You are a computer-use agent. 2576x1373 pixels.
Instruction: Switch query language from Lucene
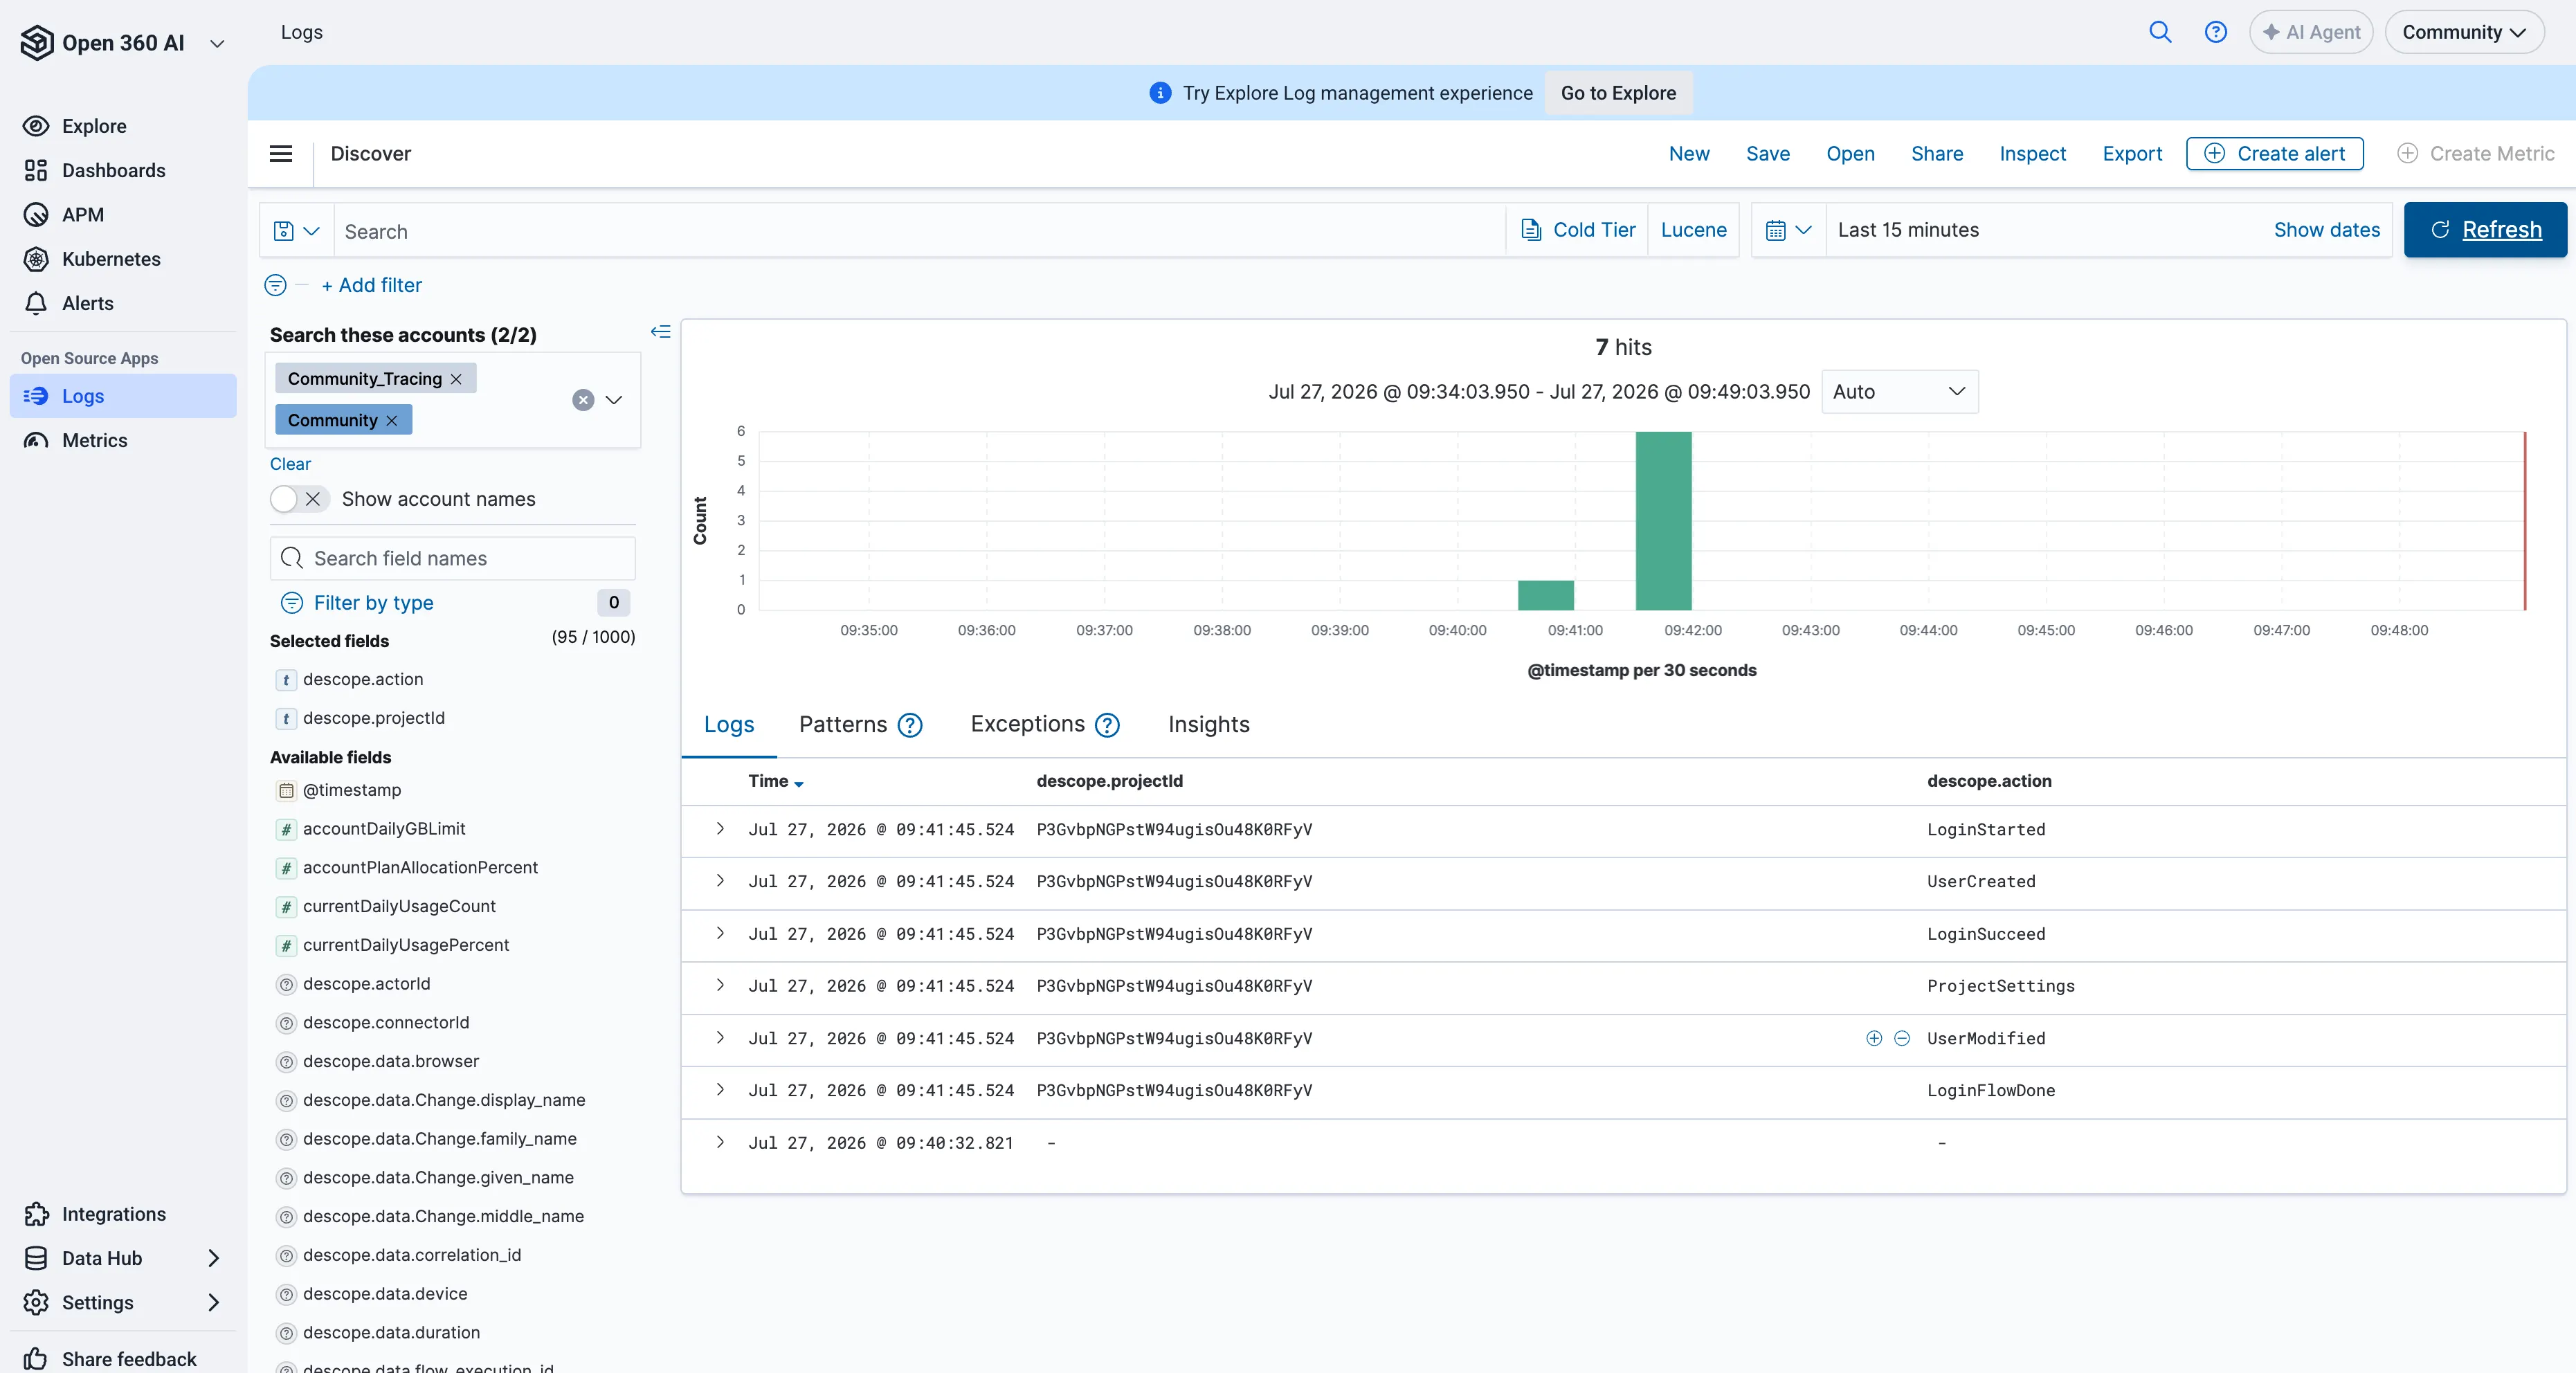pyautogui.click(x=1693, y=230)
